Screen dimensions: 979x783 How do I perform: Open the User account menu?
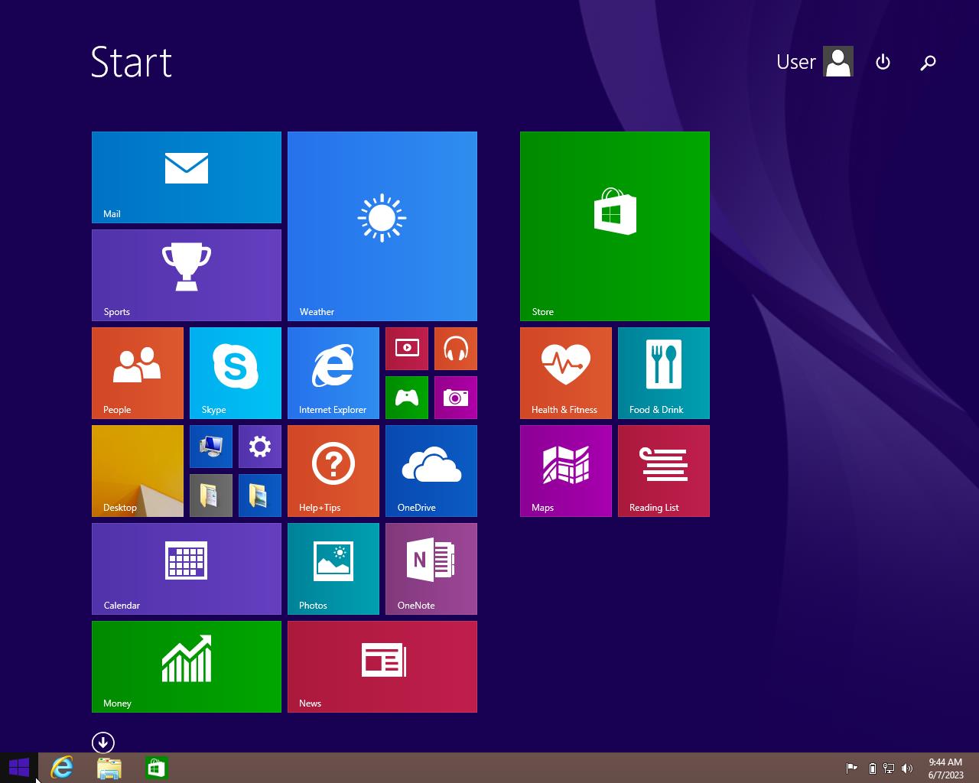pyautogui.click(x=814, y=62)
